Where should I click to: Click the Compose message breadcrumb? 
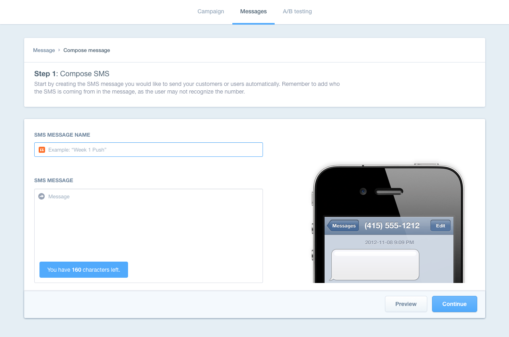pos(87,50)
